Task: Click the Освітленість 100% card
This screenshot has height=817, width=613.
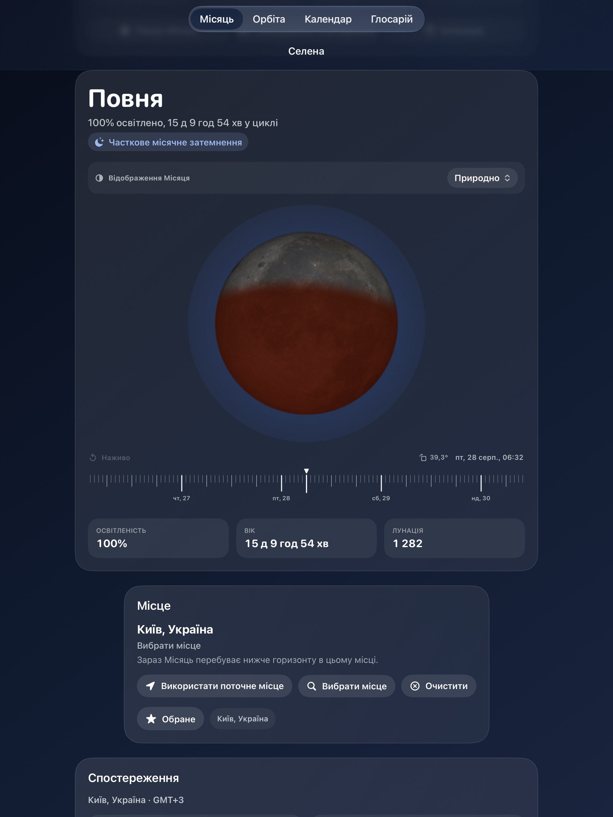Action: [158, 538]
